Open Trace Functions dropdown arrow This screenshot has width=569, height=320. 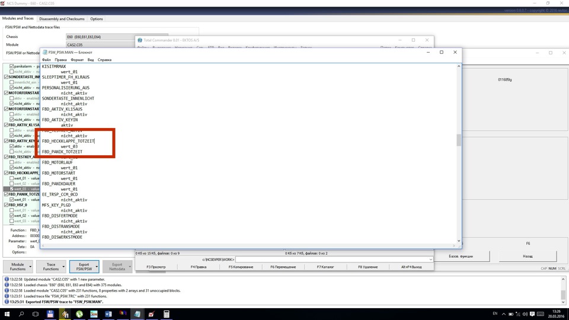point(63,267)
